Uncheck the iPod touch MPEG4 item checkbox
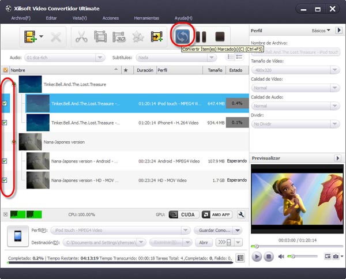 click(5, 104)
